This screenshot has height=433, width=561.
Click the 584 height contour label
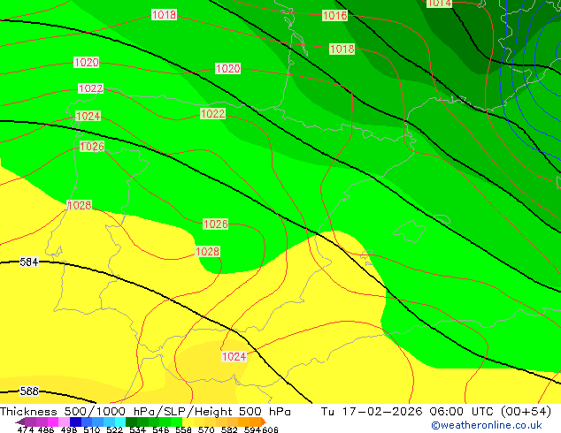coord(28,262)
